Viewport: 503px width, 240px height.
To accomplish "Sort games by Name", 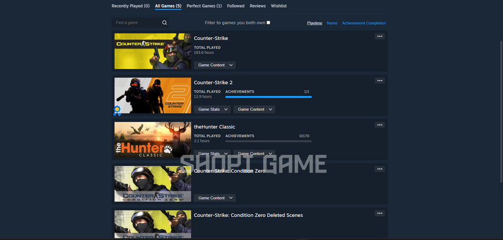I will [x=332, y=23].
